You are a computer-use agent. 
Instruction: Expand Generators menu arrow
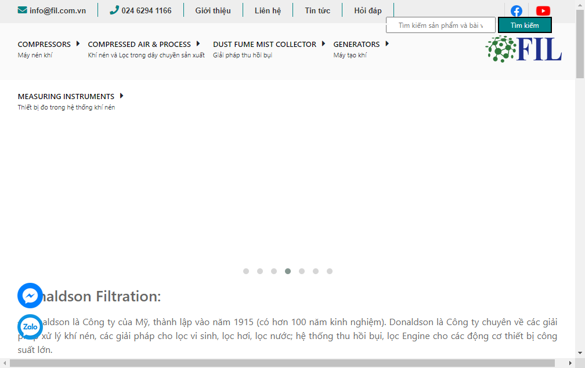pos(387,43)
